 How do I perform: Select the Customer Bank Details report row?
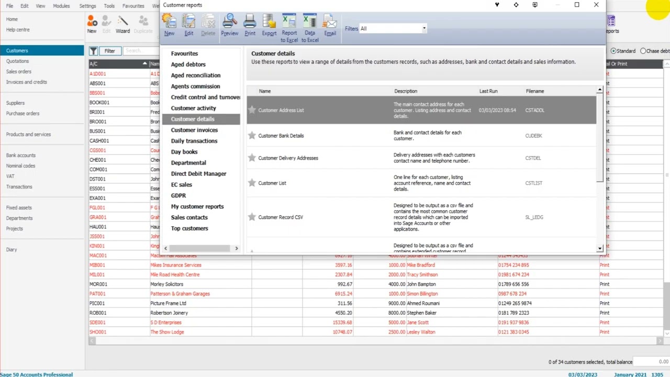pos(421,136)
